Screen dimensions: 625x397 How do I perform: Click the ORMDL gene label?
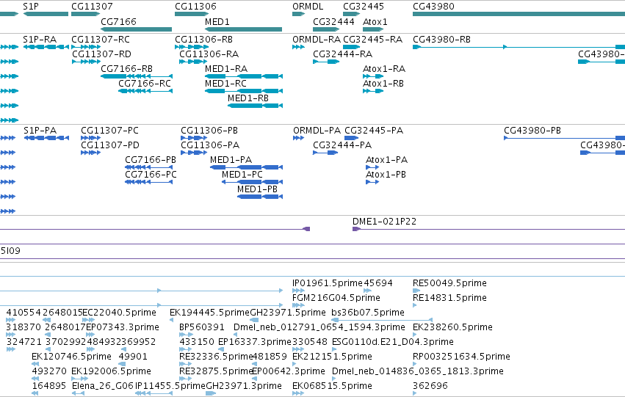(x=308, y=7)
